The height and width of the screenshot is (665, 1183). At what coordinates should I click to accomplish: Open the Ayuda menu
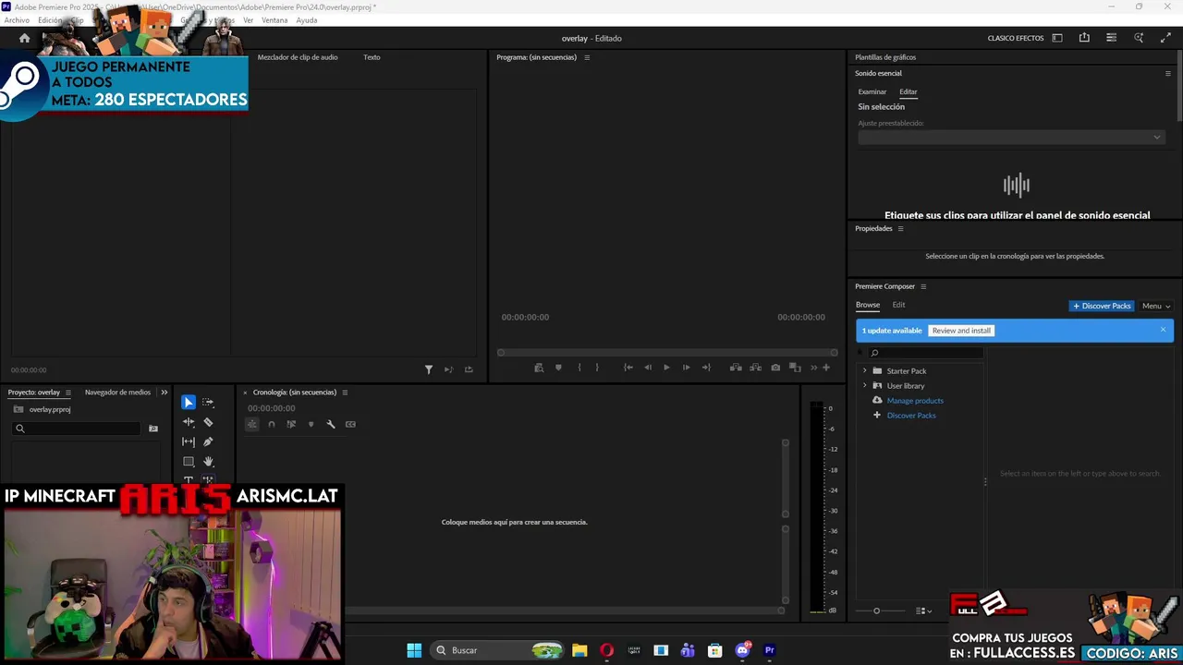pyautogui.click(x=307, y=20)
